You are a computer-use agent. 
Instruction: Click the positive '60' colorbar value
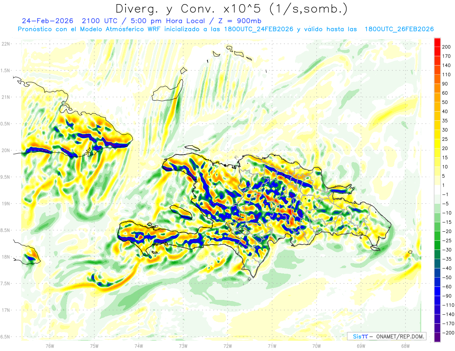[445, 93]
